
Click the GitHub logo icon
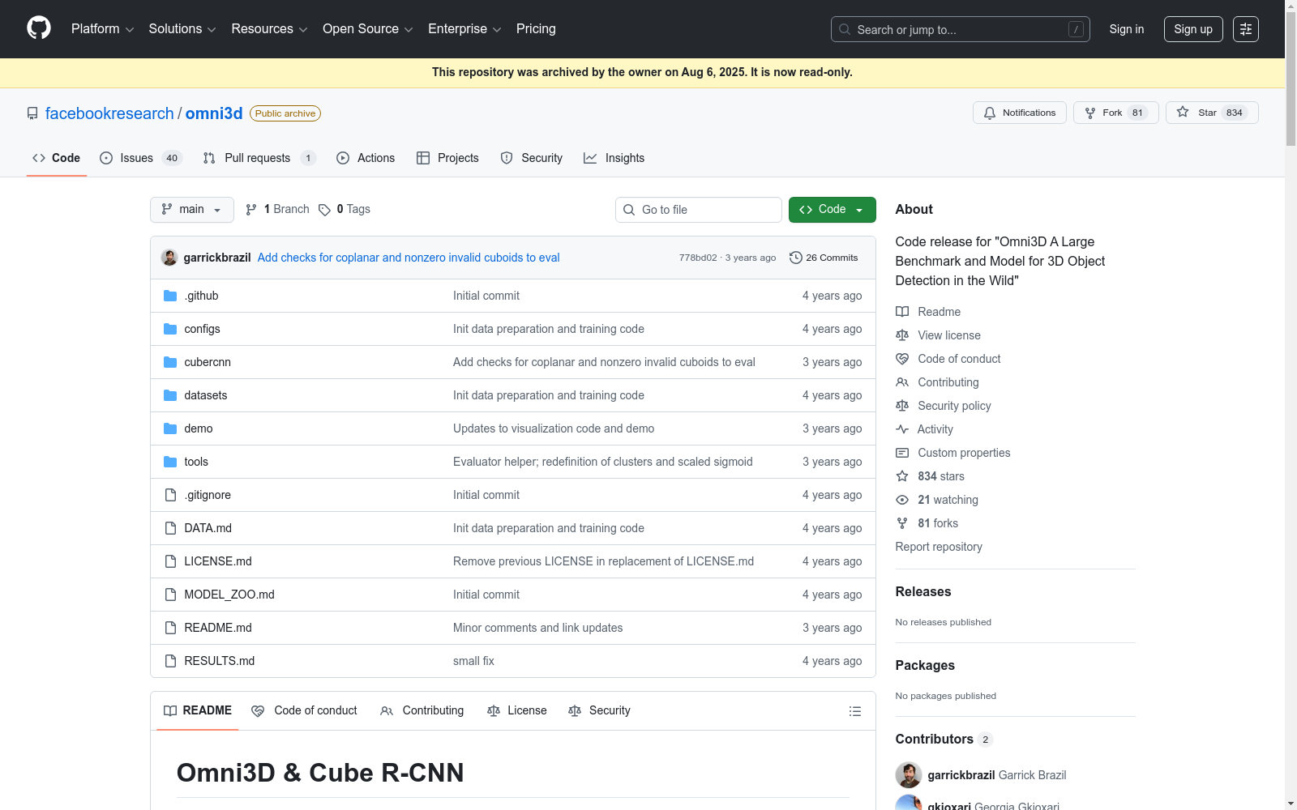(39, 28)
